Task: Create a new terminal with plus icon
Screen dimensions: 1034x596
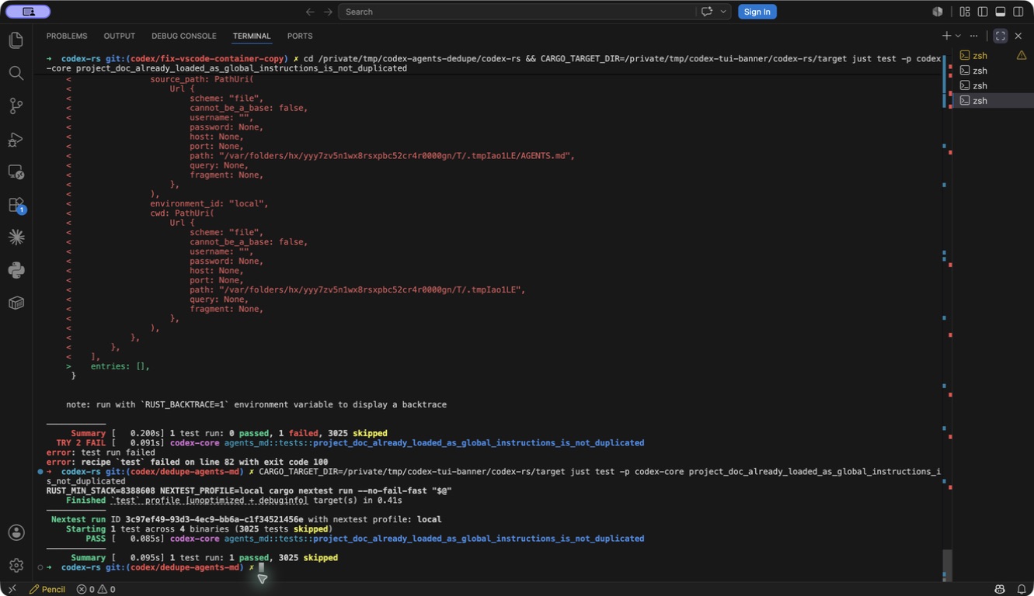Action: 946,36
